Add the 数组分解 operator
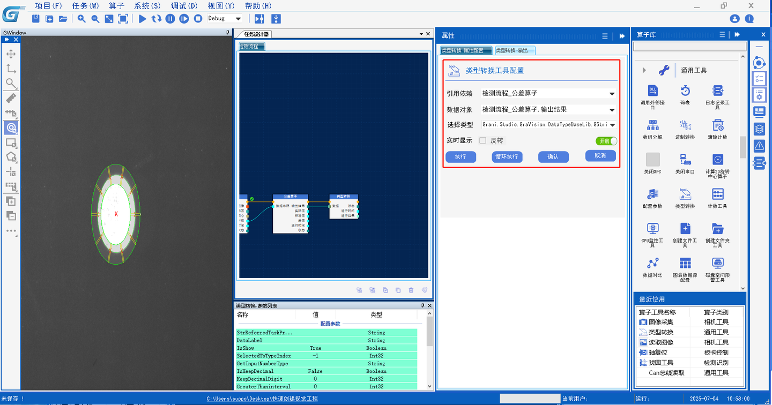772x405 pixels. (x=652, y=129)
